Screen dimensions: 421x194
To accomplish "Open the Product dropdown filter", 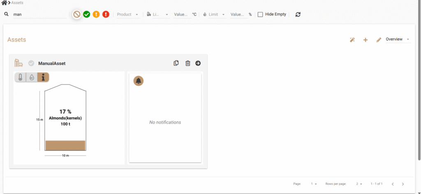I will (x=127, y=14).
